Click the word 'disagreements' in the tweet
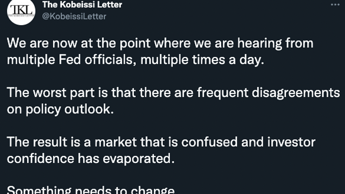The width and height of the screenshot is (345, 194). point(296,93)
